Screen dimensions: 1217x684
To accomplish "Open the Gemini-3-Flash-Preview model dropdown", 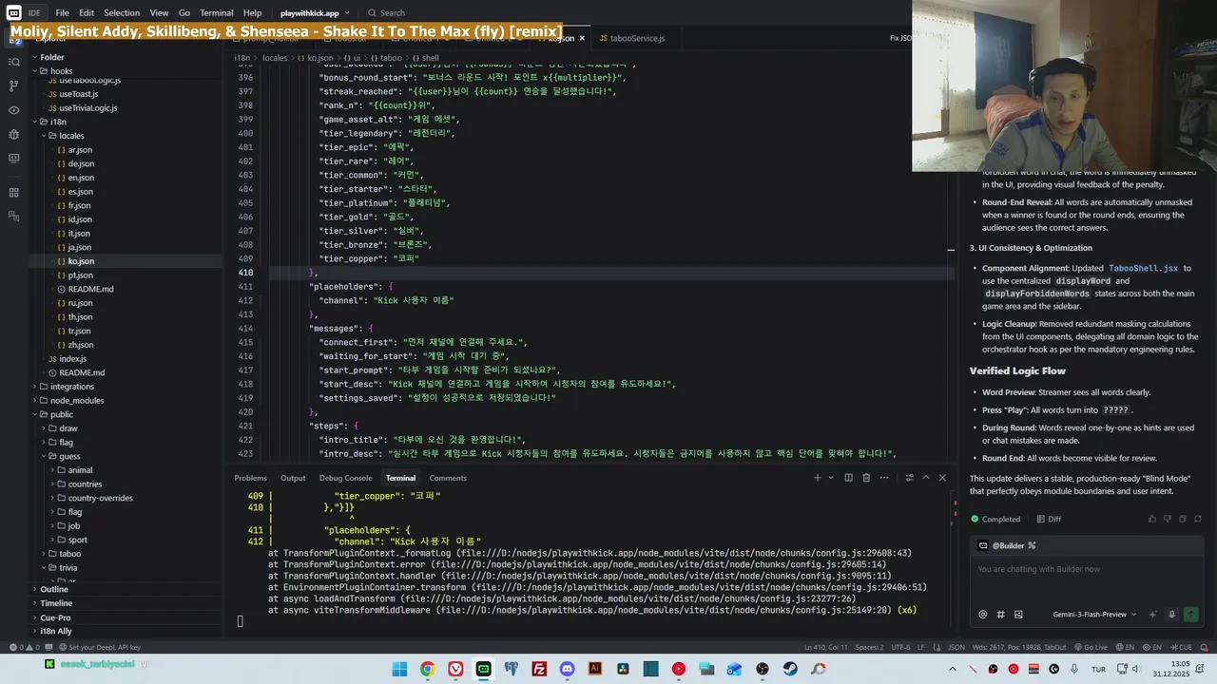I will [1094, 615].
